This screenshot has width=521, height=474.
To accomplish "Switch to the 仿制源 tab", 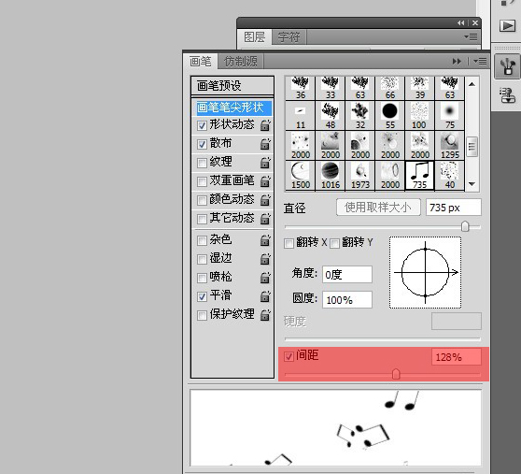I will [241, 62].
